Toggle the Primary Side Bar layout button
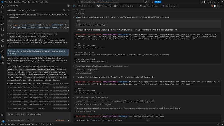The width and height of the screenshot is (224, 126). click(x=205, y=2)
